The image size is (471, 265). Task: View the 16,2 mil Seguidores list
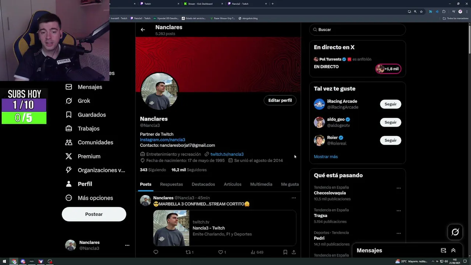coord(189,170)
